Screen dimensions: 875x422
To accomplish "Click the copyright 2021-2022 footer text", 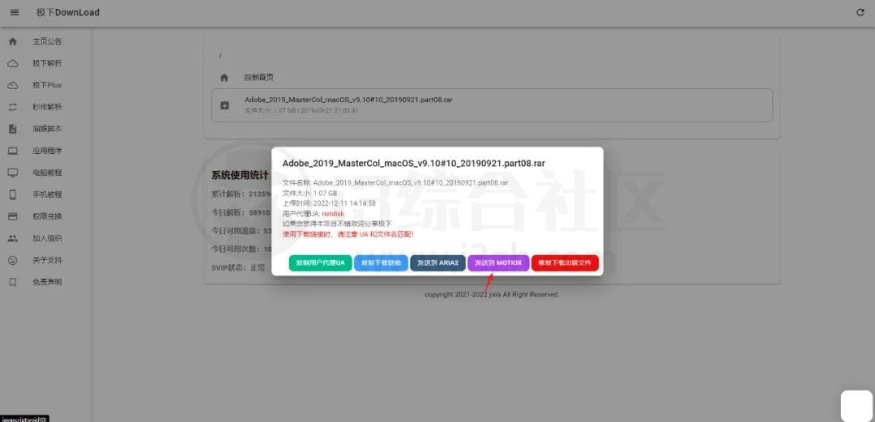I will point(492,294).
